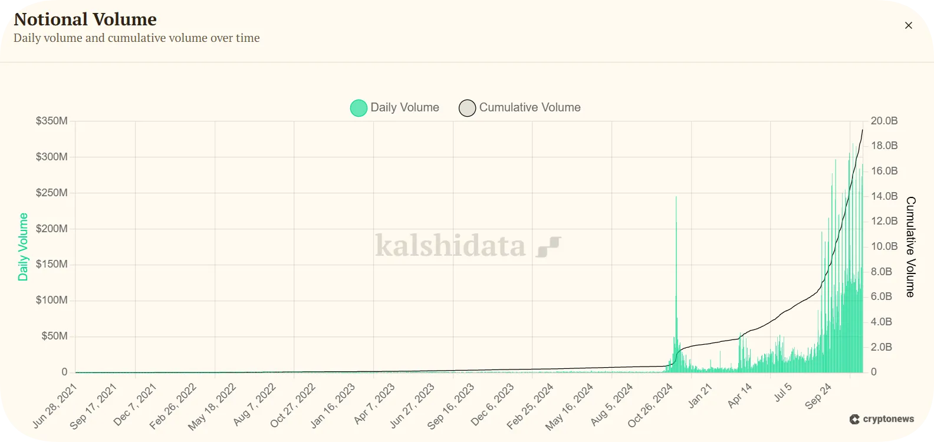Click the green Daily Volume axis title
This screenshot has width=934, height=442.
tap(23, 246)
